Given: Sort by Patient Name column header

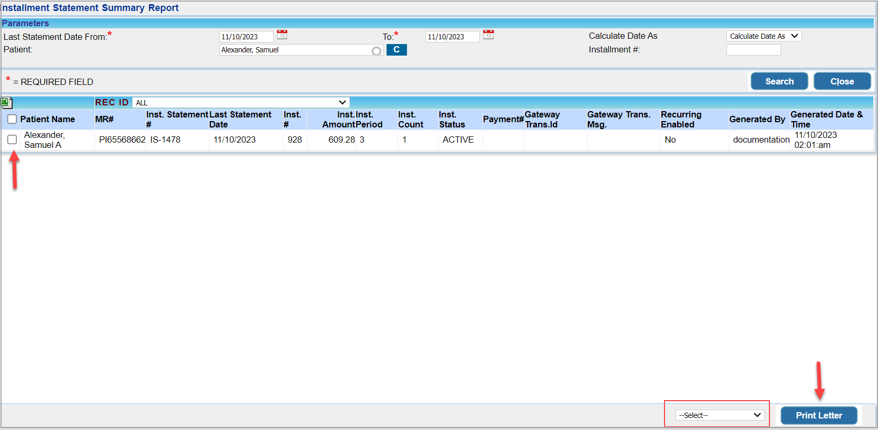Looking at the screenshot, I should [47, 120].
